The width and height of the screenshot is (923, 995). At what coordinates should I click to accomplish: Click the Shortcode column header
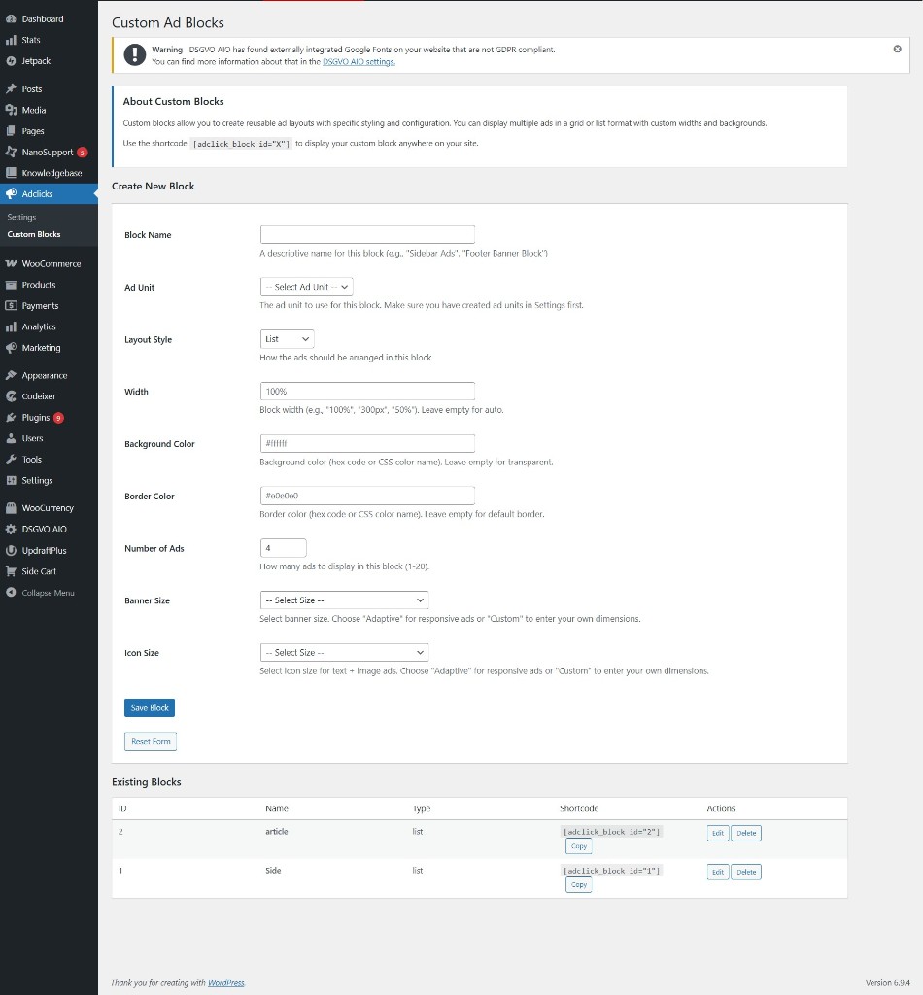click(579, 808)
